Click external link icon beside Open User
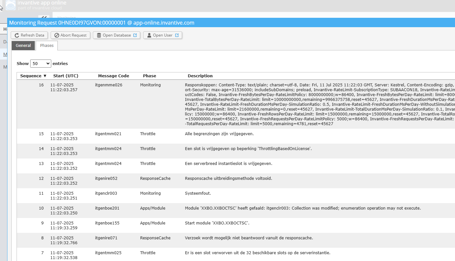The width and height of the screenshot is (455, 261). (x=177, y=35)
